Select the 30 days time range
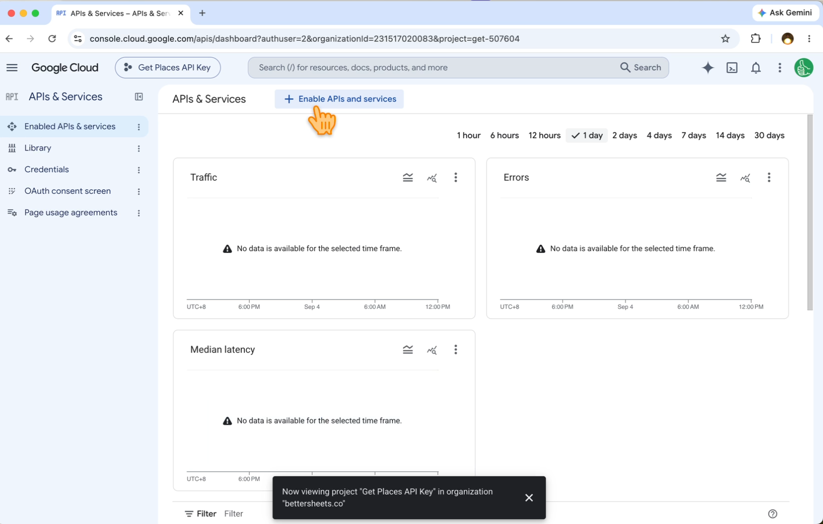 769,135
